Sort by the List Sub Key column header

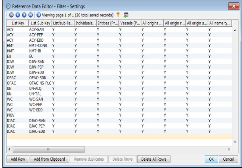click(40, 23)
